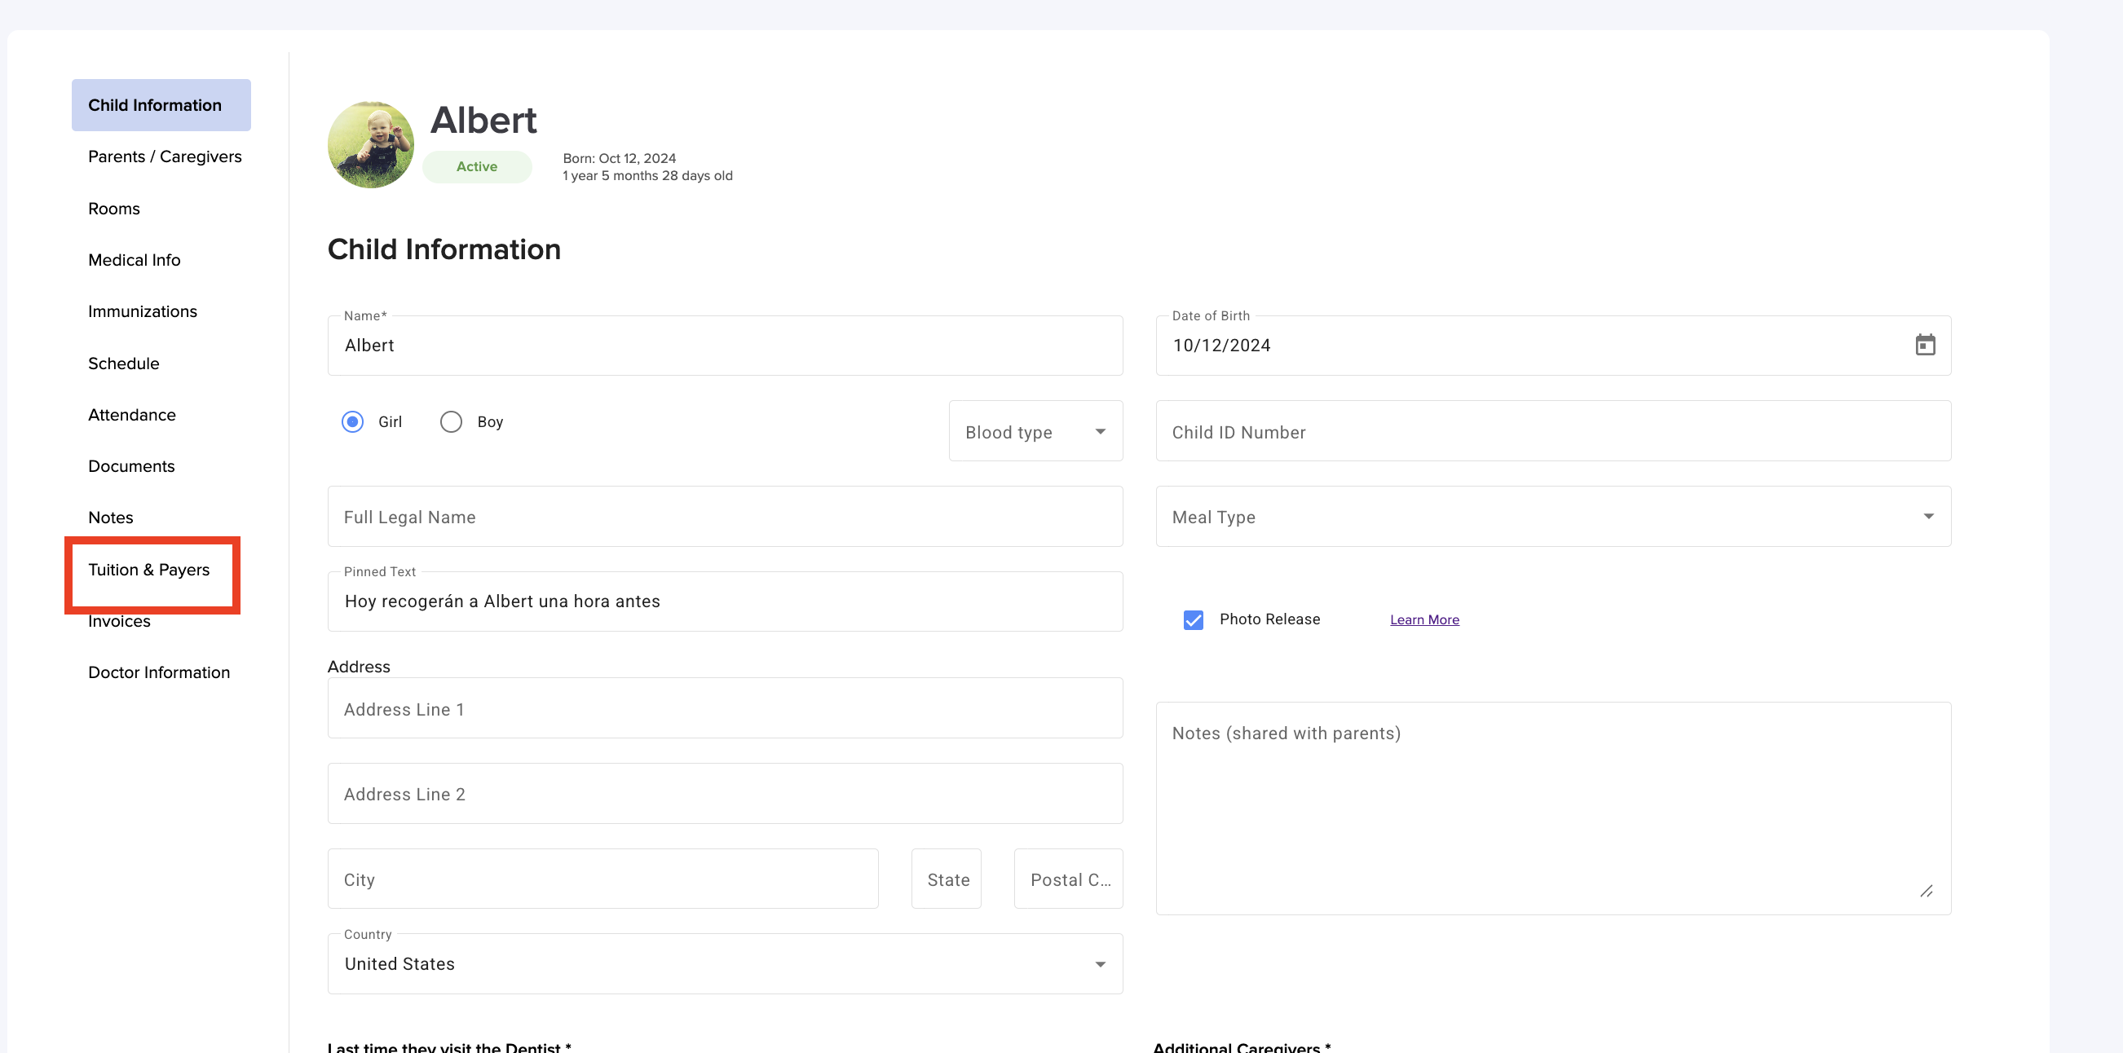Open the Meal Type dropdown

[x=1551, y=517]
